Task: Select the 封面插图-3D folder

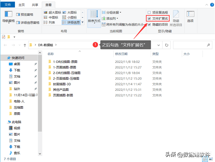Action: pos(62,84)
